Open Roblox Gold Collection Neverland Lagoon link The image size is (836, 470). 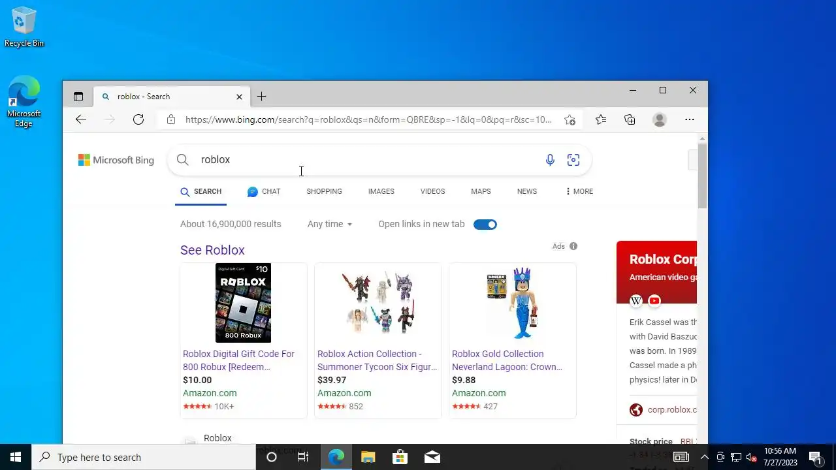click(x=507, y=360)
